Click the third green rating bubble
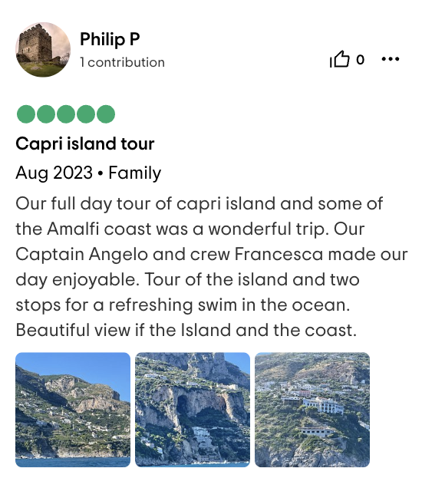422x491 pixels. pos(66,114)
